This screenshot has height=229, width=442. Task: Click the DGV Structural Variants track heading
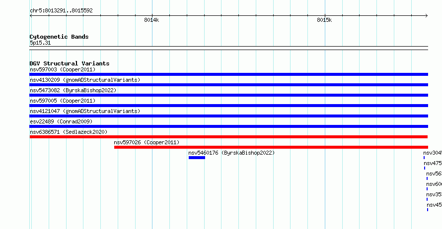pos(70,63)
